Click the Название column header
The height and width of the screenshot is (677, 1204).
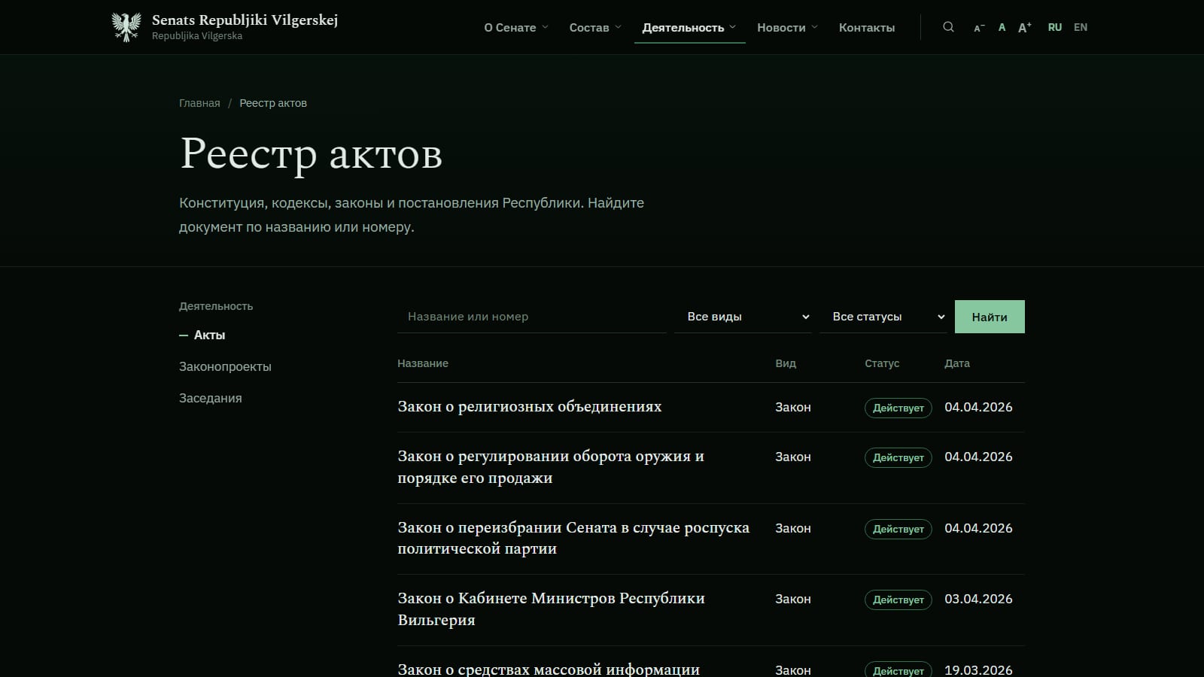point(423,363)
